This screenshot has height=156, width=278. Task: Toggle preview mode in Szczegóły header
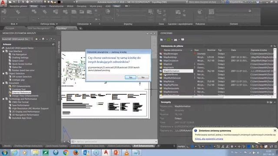click(271, 102)
